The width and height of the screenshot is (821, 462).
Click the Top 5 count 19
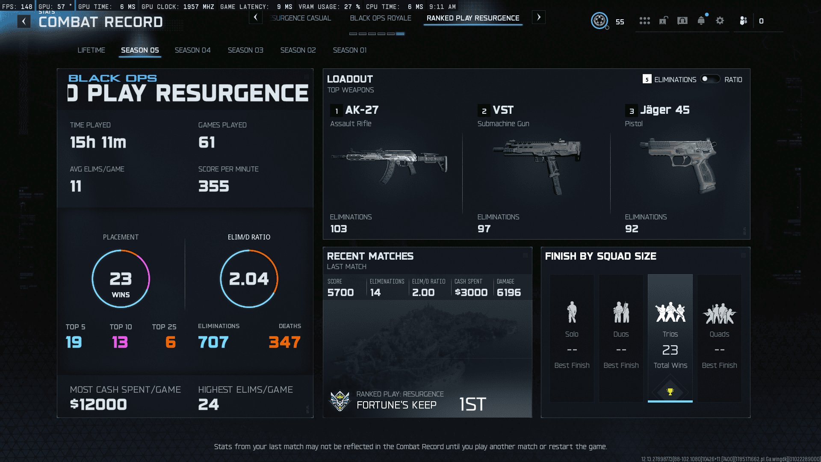point(74,342)
